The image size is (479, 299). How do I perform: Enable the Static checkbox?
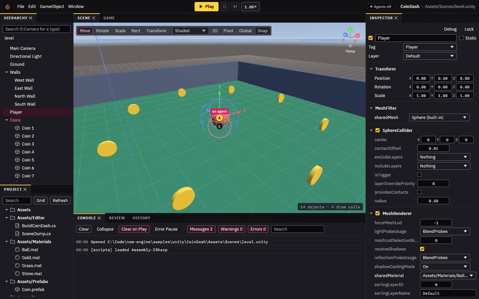pos(461,38)
